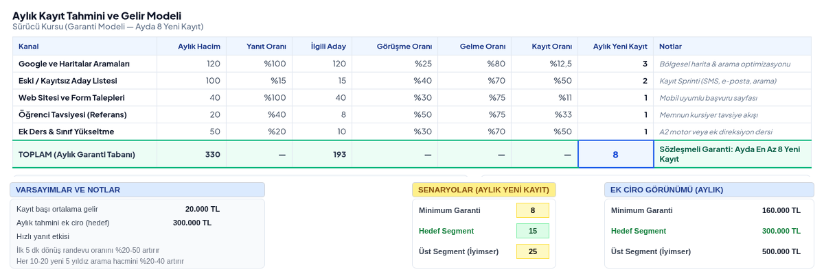Viewport: 824px width, 274px height.
Task: Select 'Her 10-20 yeni 5 yıldız' note line
Action: tap(100, 261)
